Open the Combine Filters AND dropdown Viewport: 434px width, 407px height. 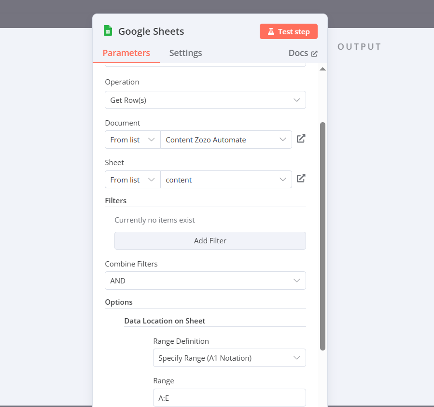coord(205,281)
